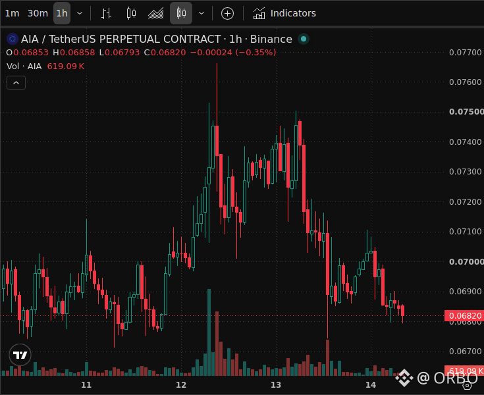Screen dimensions: 484x395
Task: Click the 0.07000 price scale label
Action: click(466, 261)
